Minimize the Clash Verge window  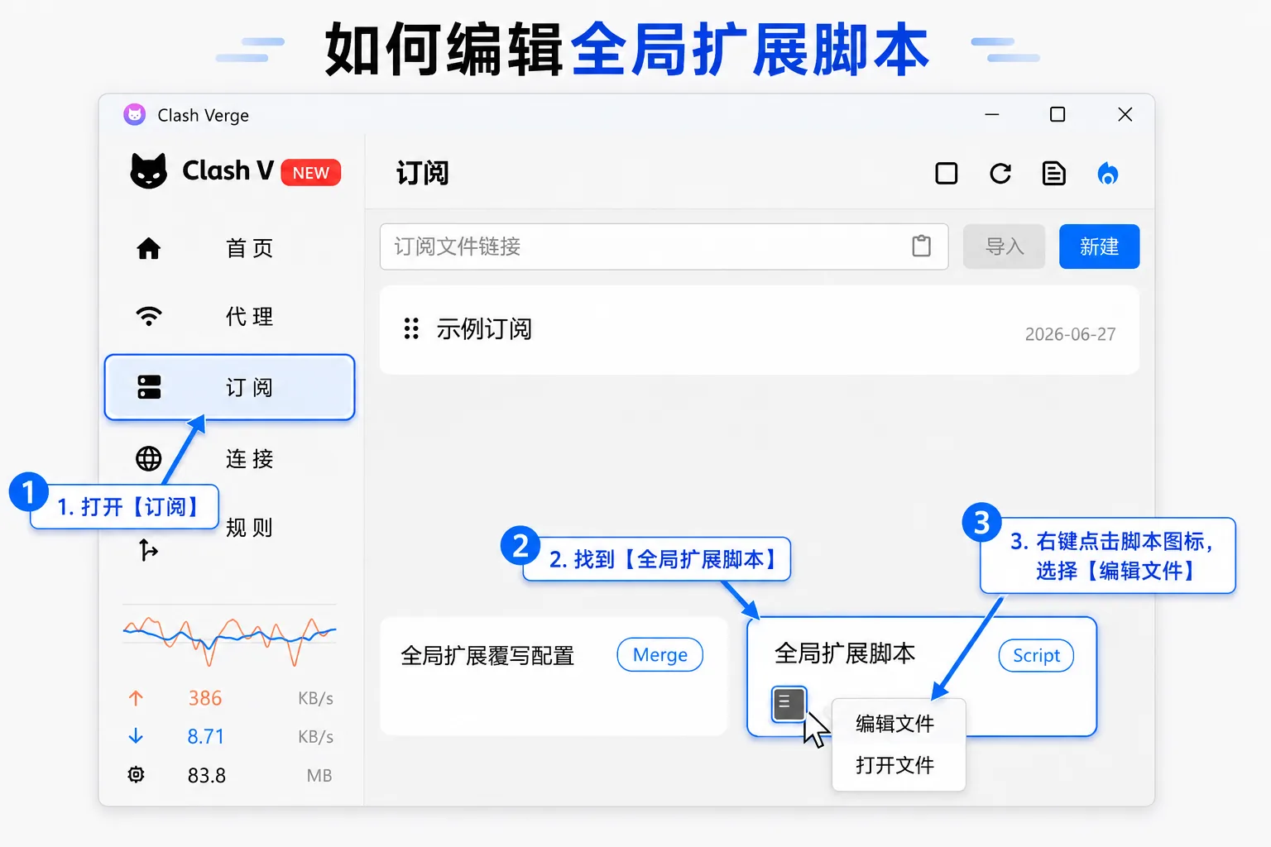pyautogui.click(x=992, y=114)
